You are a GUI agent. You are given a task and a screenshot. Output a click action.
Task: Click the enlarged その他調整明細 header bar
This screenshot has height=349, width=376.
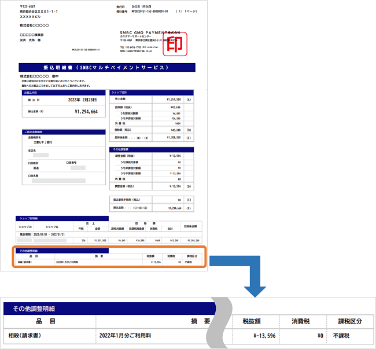click(109, 308)
